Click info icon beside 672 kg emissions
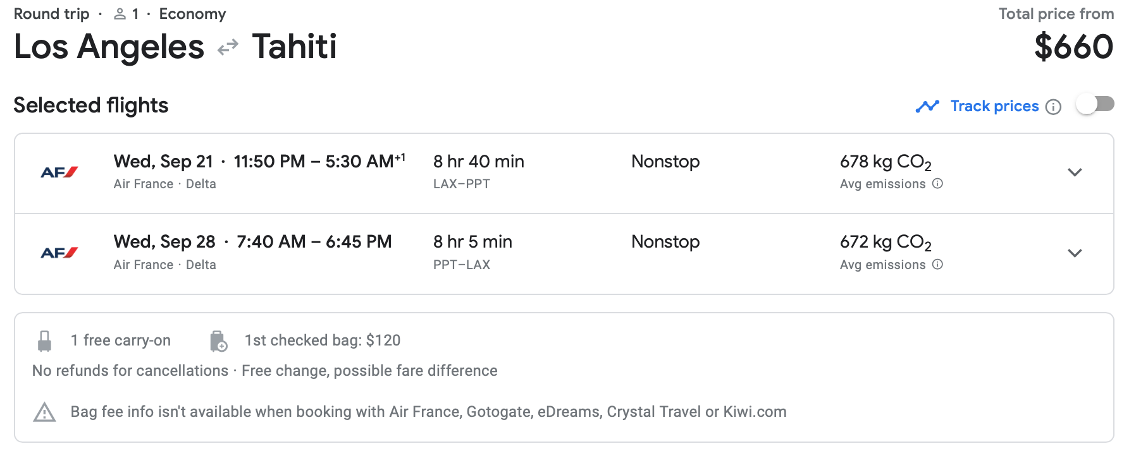1136x451 pixels. 938,265
